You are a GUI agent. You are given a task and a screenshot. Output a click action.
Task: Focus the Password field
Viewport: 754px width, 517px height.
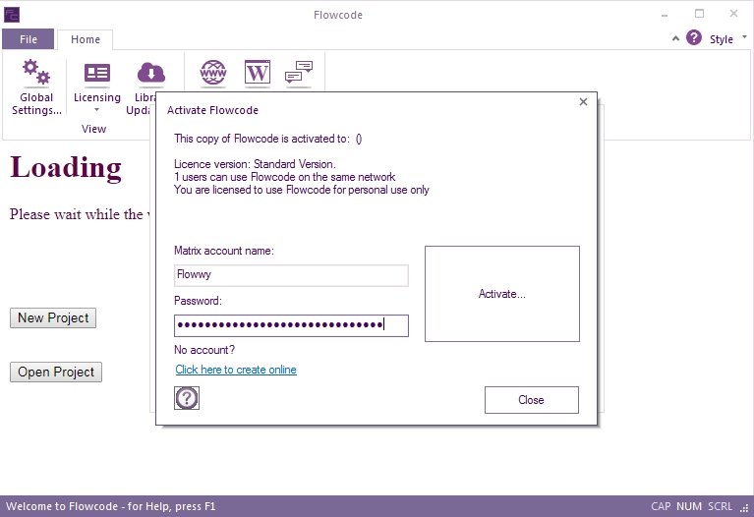click(291, 325)
